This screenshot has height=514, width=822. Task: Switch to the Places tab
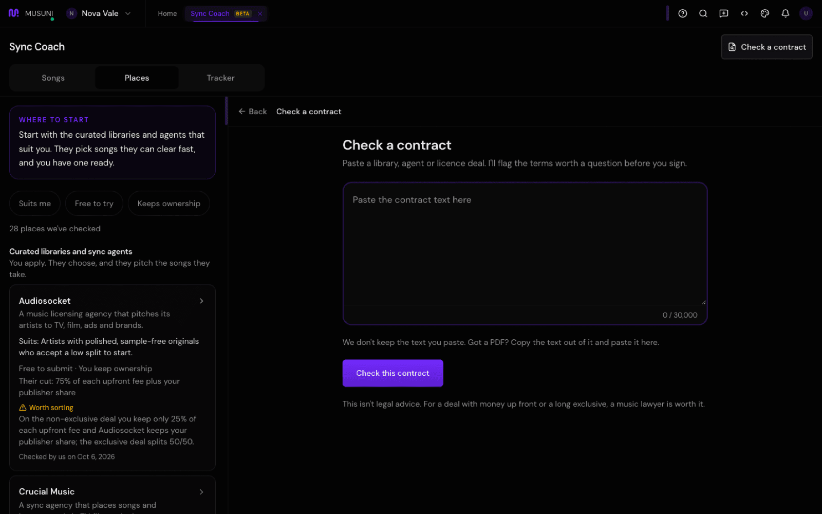tap(137, 78)
